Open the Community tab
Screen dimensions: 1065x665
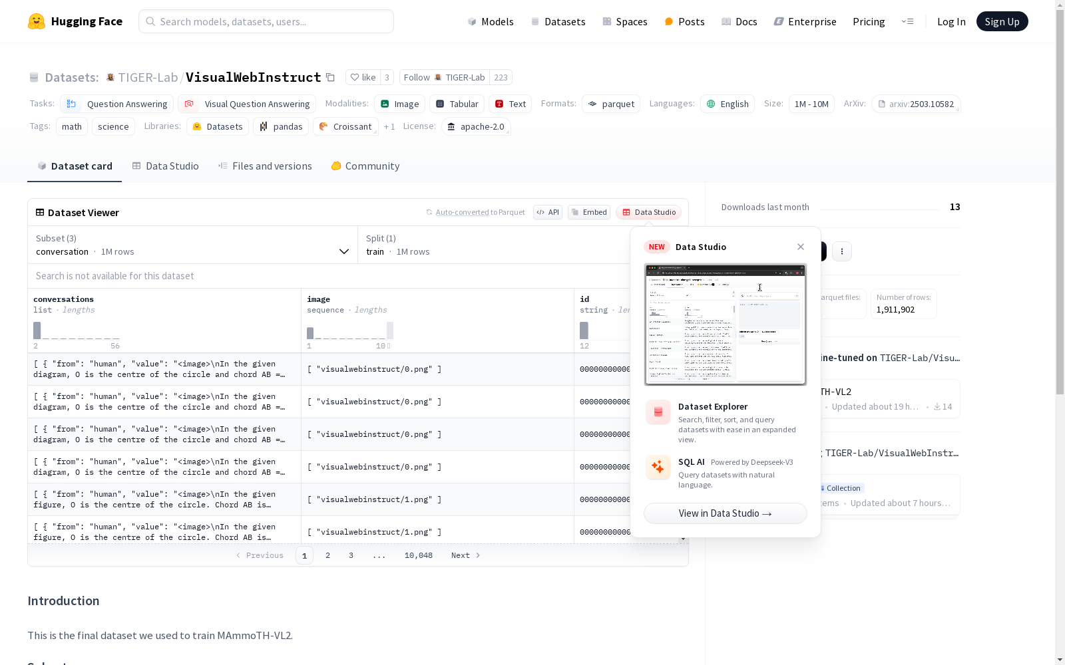tap(365, 166)
